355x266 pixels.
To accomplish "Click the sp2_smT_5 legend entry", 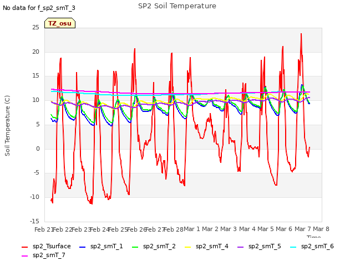I will tap(259, 246).
